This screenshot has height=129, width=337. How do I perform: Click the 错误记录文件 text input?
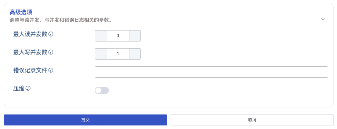[211, 72]
